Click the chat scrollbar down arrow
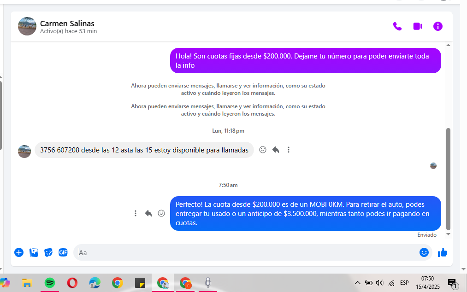 448,234
